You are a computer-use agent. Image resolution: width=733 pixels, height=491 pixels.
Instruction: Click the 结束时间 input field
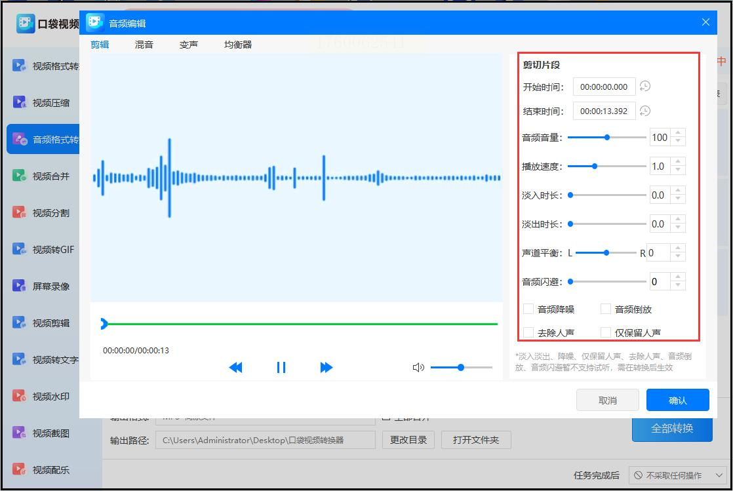click(x=604, y=111)
